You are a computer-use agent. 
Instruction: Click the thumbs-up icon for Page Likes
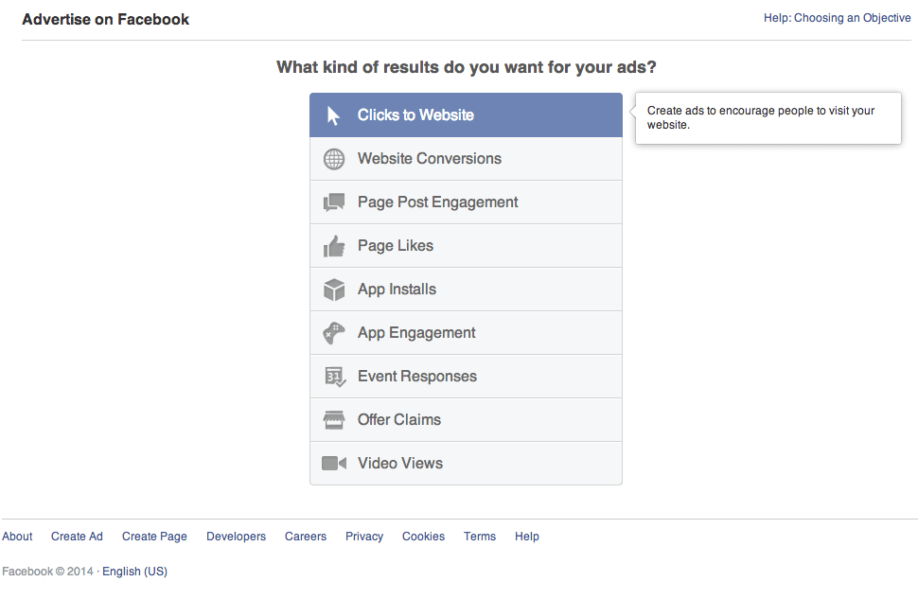(x=334, y=246)
